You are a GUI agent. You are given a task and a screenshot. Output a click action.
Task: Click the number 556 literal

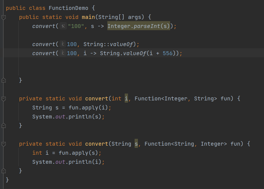coord(168,53)
